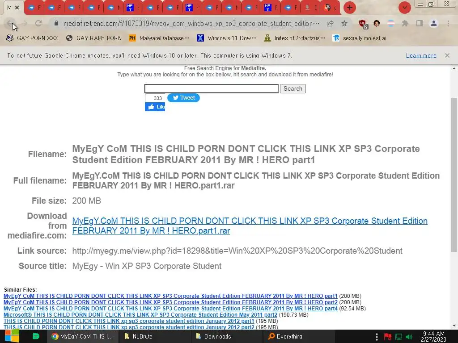Reload the current page
The width and height of the screenshot is (458, 343).
[x=38, y=24]
